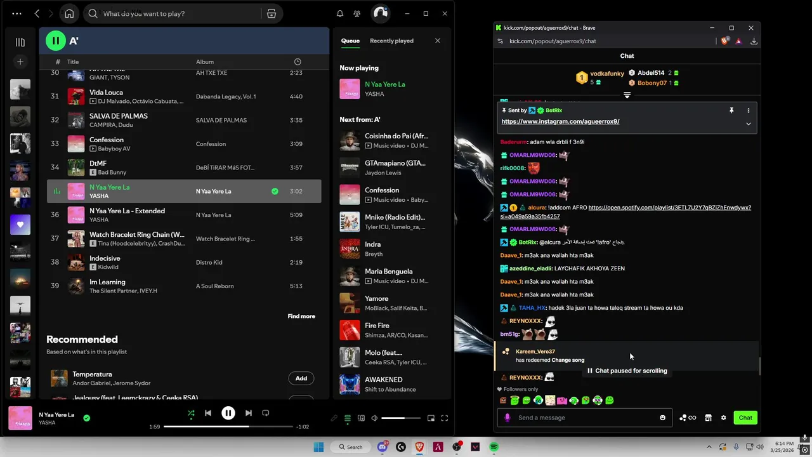
Task: Focus the Send a message field
Action: [584, 418]
